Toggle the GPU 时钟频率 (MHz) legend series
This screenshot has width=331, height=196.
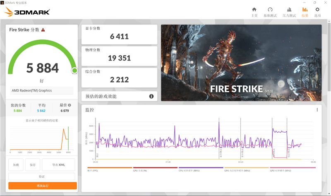(293, 169)
